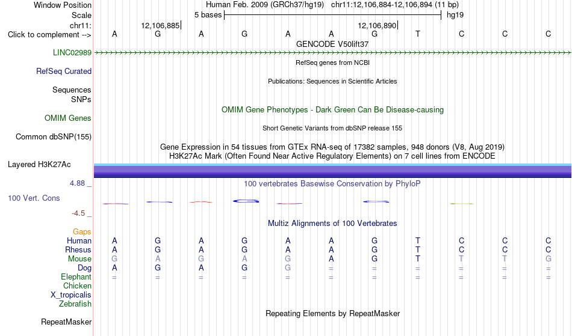Click the 'RefSeq genes from NCBI' title
The height and width of the screenshot is (336, 572).
pyautogui.click(x=333, y=63)
